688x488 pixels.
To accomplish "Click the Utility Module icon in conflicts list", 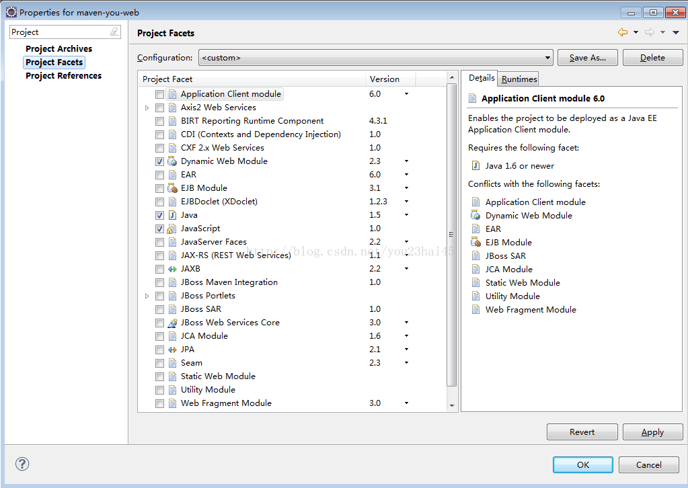I will (475, 296).
